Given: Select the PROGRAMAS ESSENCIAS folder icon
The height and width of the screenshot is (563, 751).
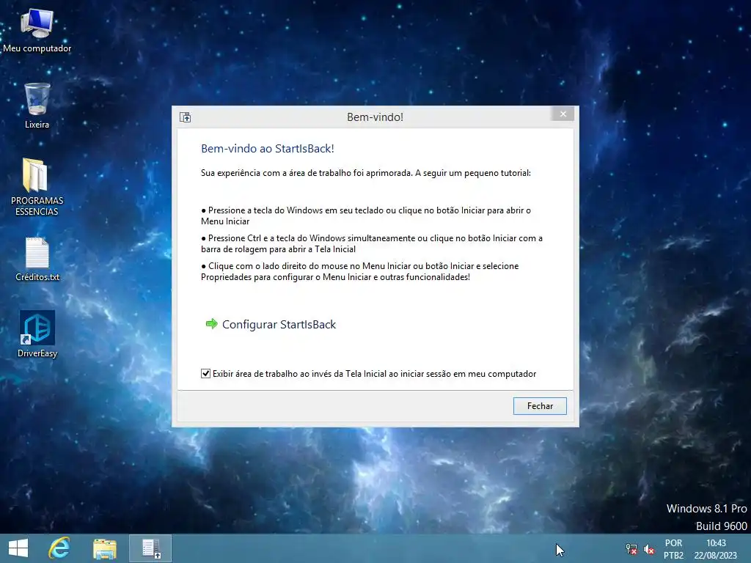Looking at the screenshot, I should [37, 187].
